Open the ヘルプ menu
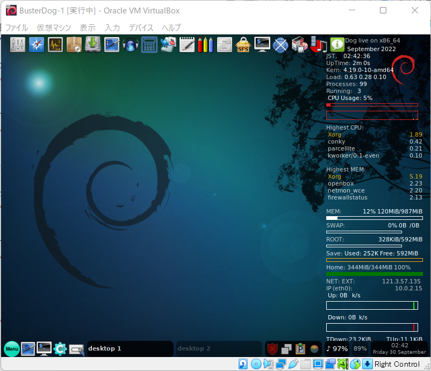The width and height of the screenshot is (431, 371). tap(171, 27)
